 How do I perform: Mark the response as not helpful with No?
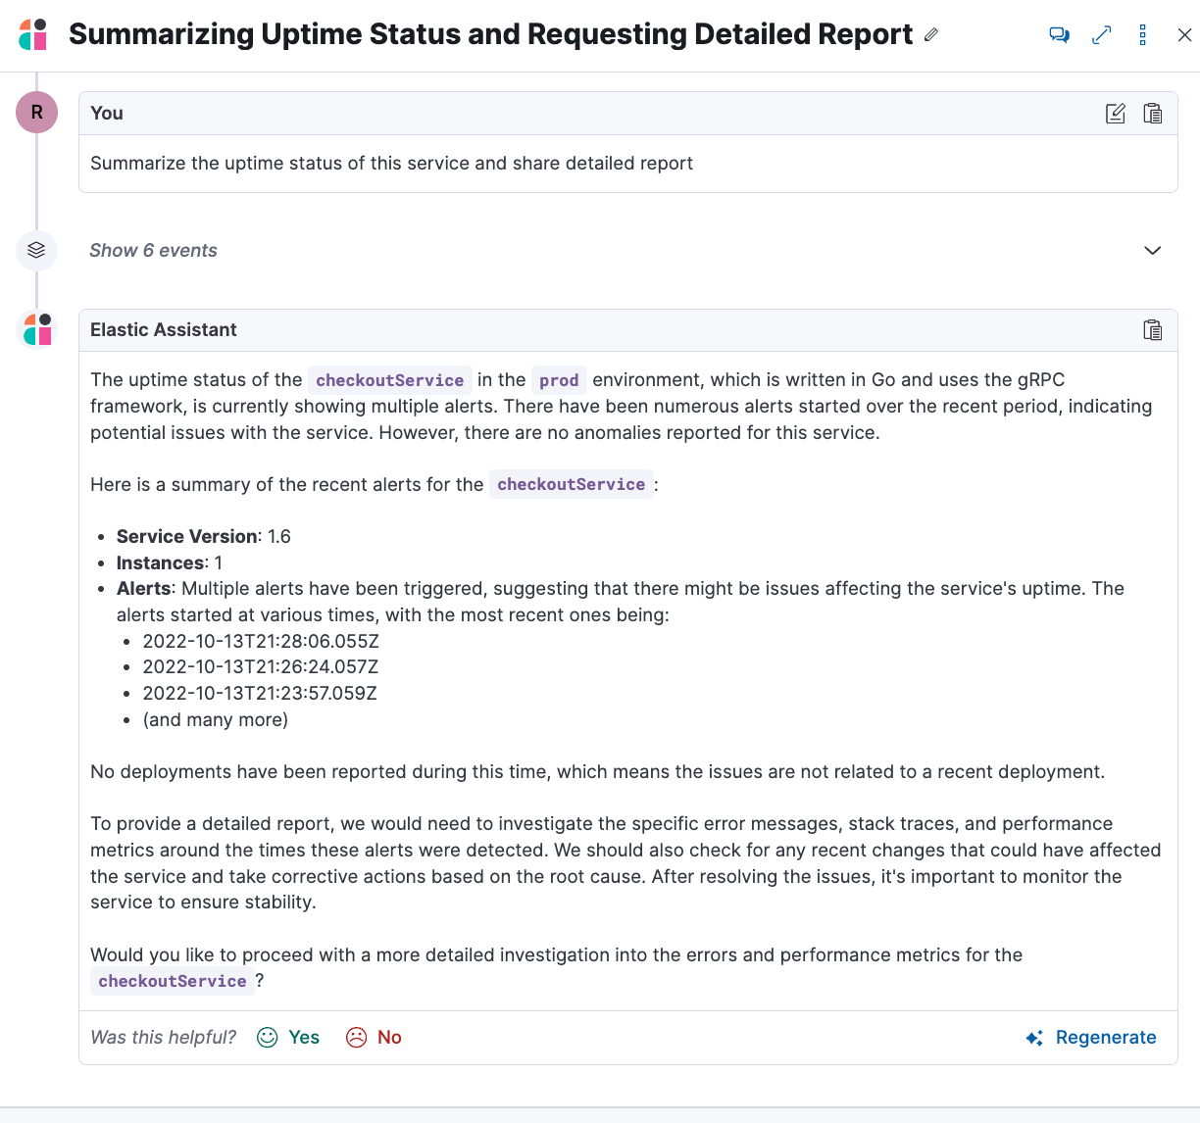(375, 1037)
